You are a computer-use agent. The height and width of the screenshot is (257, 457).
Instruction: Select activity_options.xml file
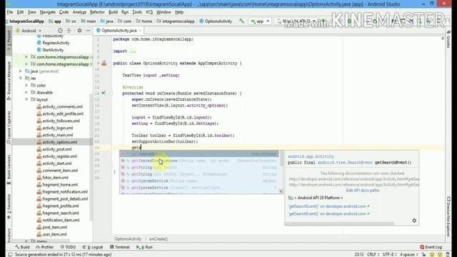point(60,142)
